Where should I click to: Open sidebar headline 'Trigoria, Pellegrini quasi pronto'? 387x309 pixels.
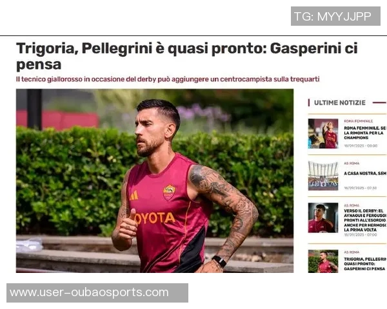coord(365,264)
